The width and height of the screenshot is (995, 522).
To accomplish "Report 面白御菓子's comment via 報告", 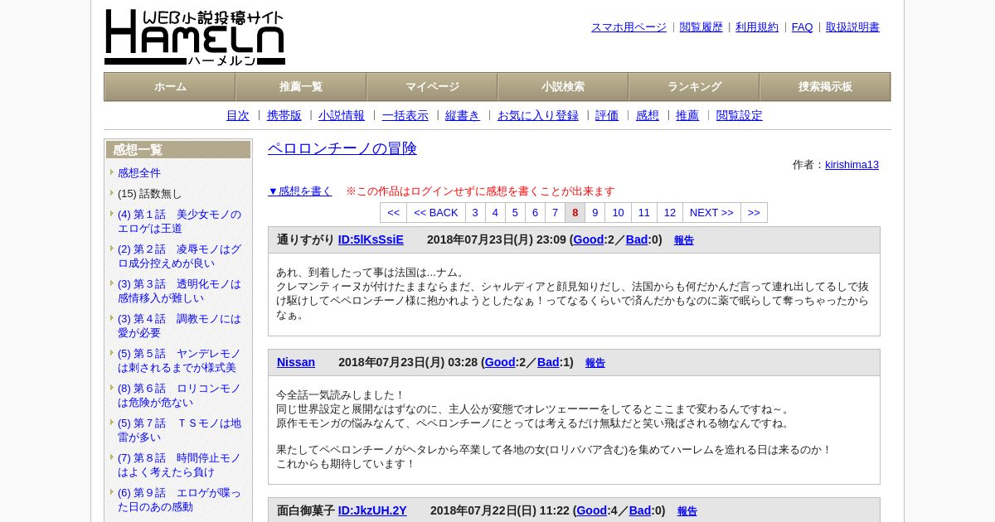I will [x=687, y=512].
